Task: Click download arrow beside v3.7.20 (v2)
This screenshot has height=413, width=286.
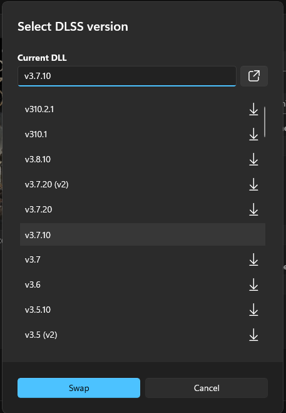Action: [253, 184]
